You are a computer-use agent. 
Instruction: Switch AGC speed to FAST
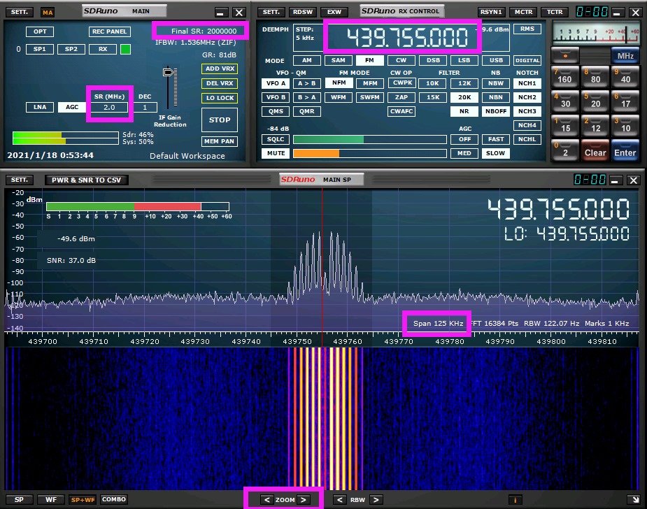pyautogui.click(x=495, y=139)
